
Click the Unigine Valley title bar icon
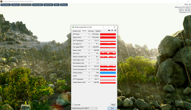pyautogui.click(x=1, y=1)
